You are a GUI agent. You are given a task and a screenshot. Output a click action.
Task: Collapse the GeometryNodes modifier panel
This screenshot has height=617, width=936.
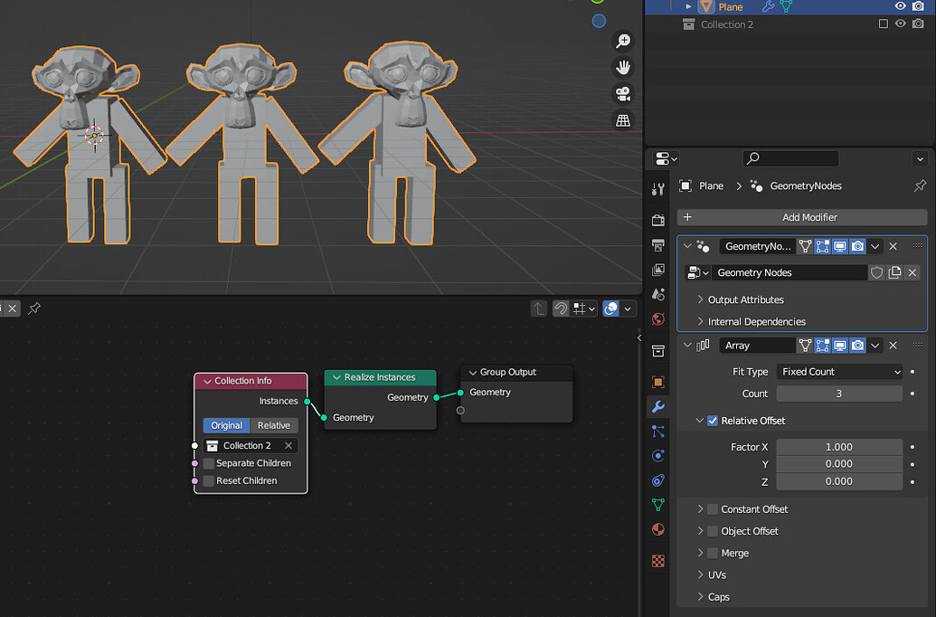(x=687, y=246)
